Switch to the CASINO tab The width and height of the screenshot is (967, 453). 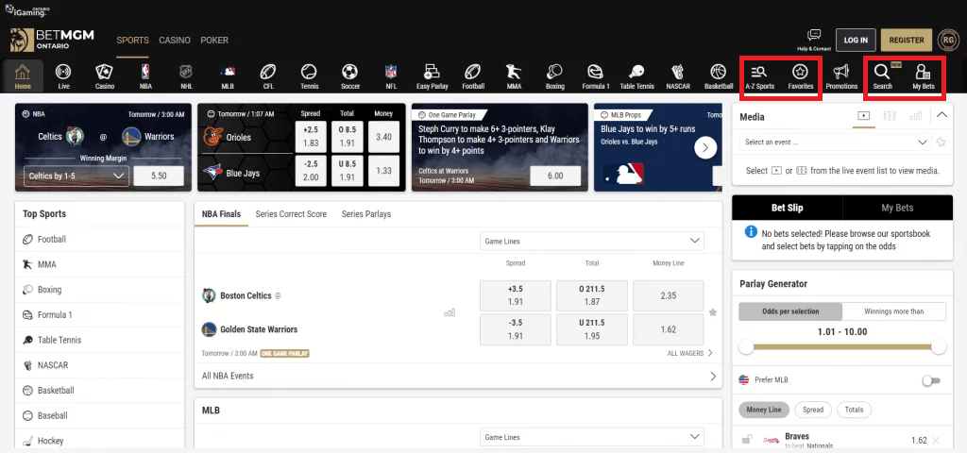tap(175, 40)
